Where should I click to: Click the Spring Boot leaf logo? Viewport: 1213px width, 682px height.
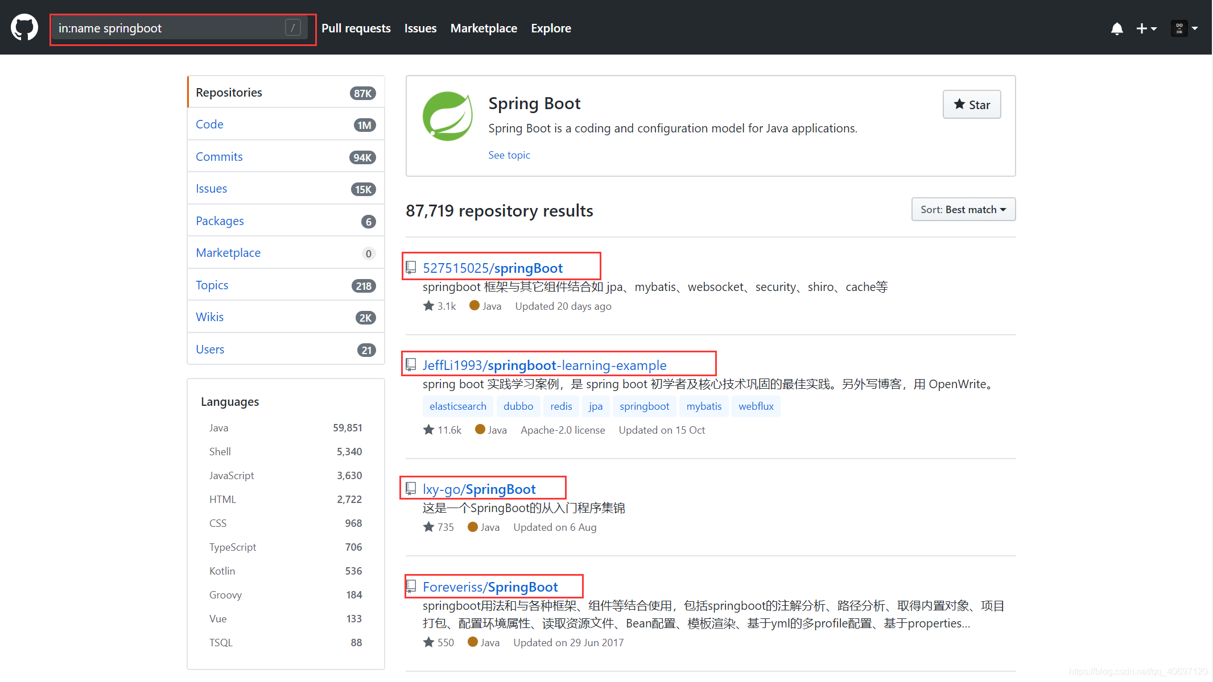point(448,116)
